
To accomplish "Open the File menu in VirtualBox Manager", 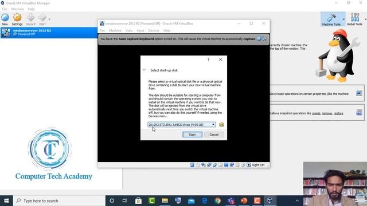I will (5, 9).
